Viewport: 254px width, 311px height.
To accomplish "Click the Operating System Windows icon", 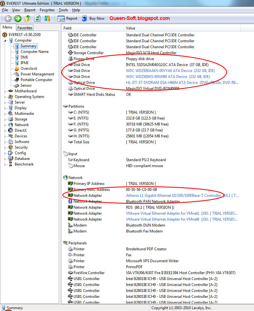I will (x=11, y=97).
